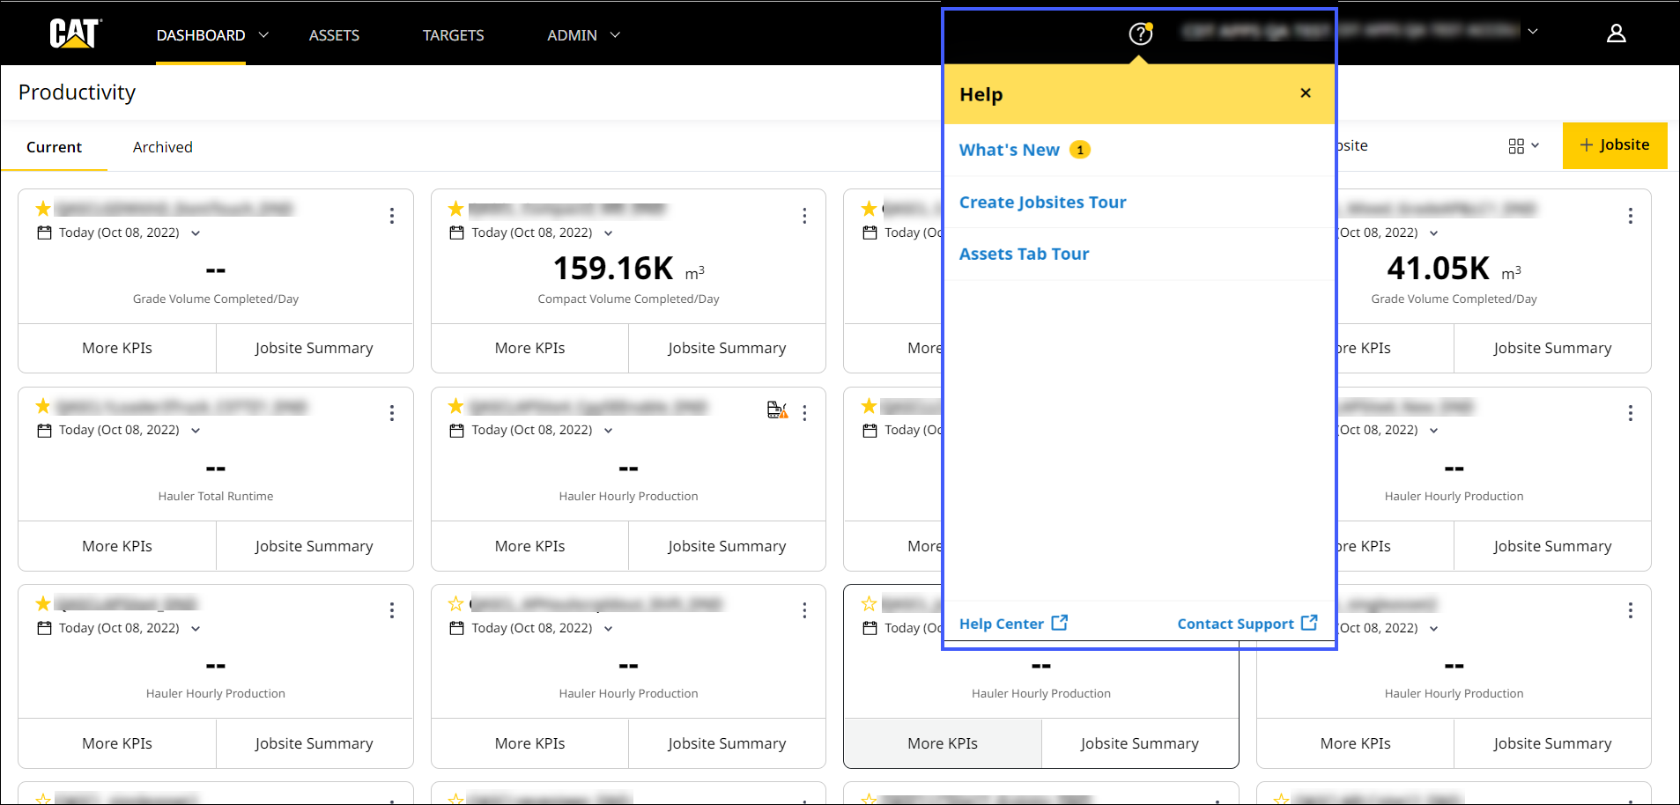Open More KPIs on Compact Volume card

(529, 348)
